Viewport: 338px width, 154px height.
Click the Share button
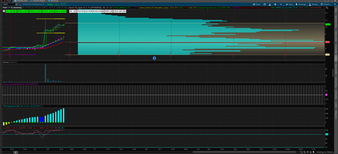point(256,4)
